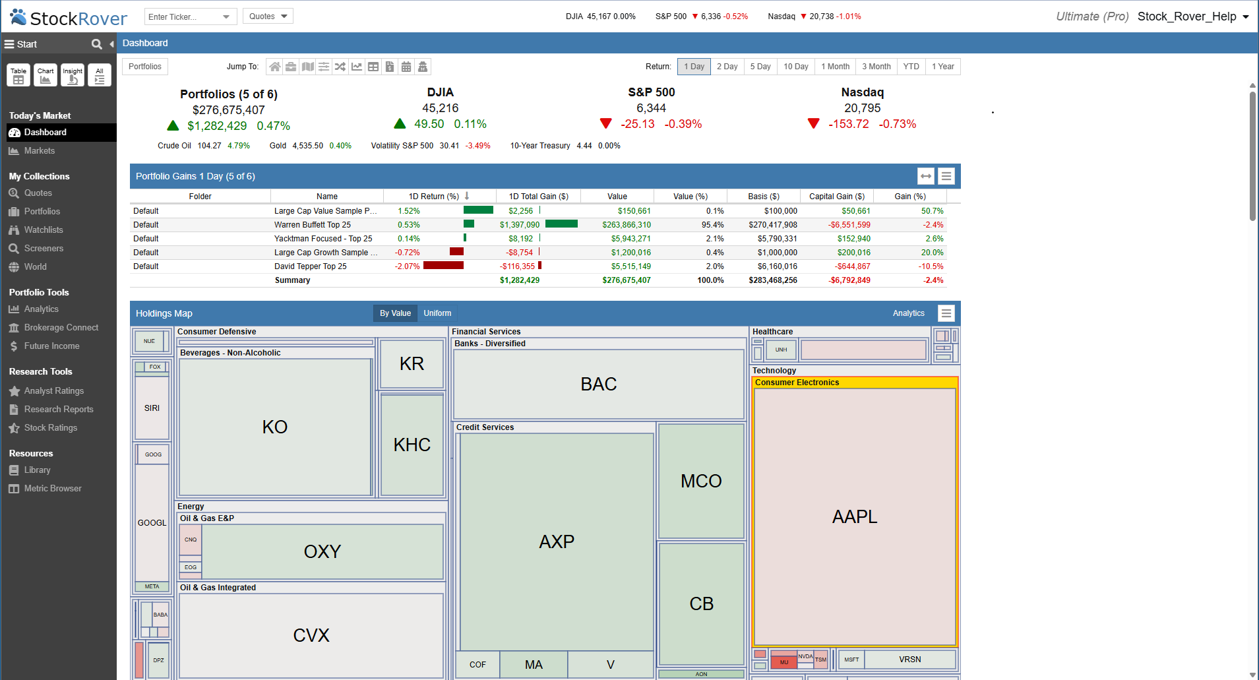Image resolution: width=1259 pixels, height=680 pixels.
Task: Select the 5 Day return period
Action: point(760,67)
